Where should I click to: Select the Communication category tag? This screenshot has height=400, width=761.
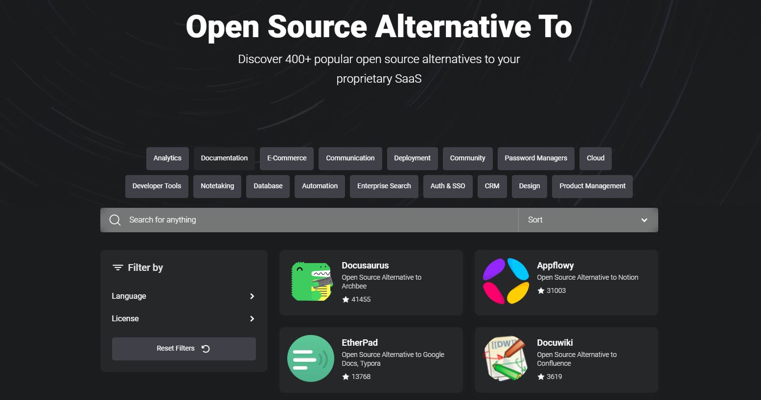coord(350,158)
